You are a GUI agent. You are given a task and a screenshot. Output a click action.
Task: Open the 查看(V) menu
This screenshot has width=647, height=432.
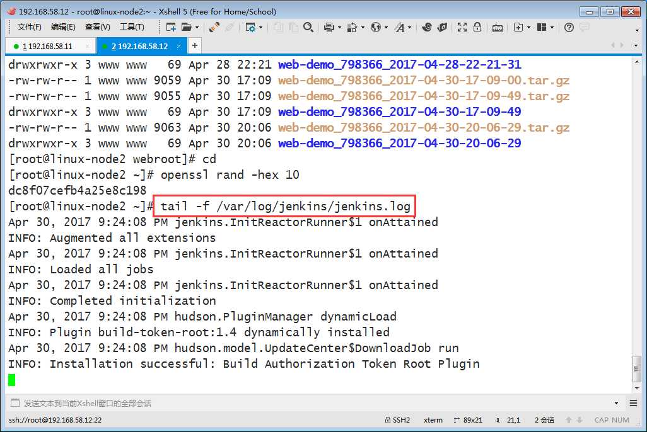97,27
